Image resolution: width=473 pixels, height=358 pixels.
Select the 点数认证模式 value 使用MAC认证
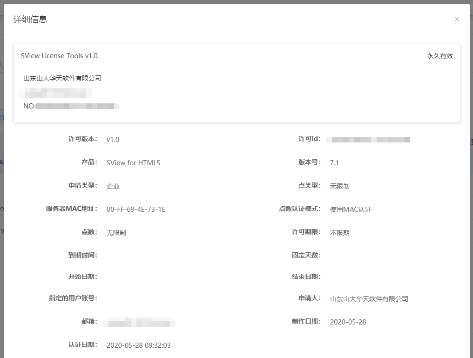click(351, 209)
